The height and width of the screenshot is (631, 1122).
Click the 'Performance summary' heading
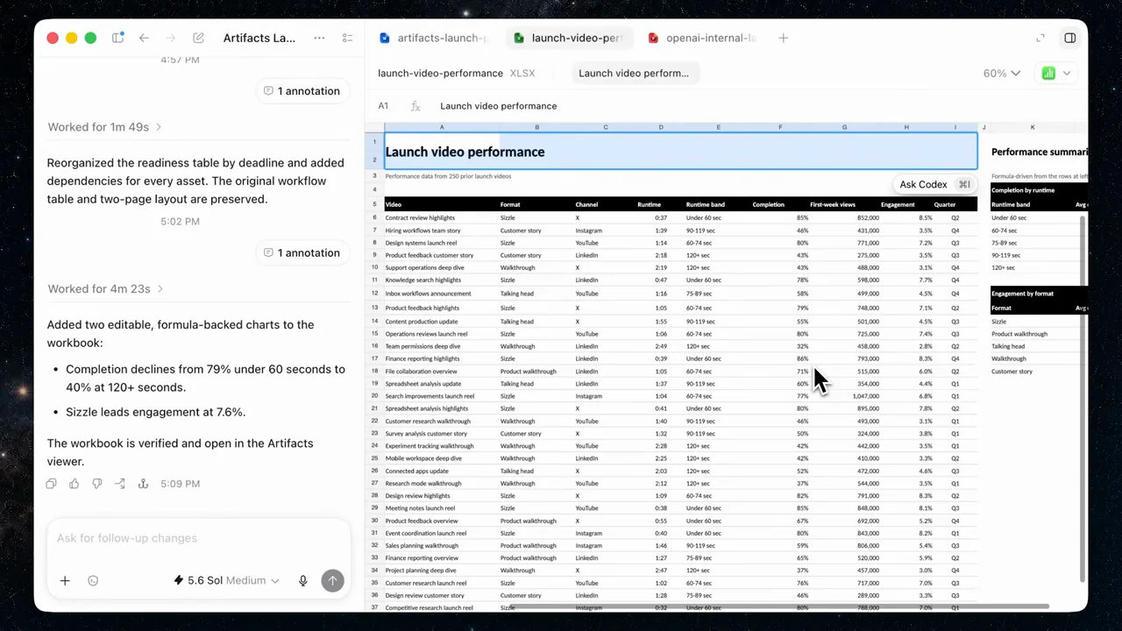1040,152
